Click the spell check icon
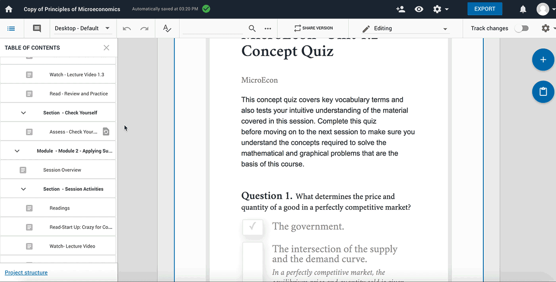The image size is (556, 282). (x=167, y=28)
